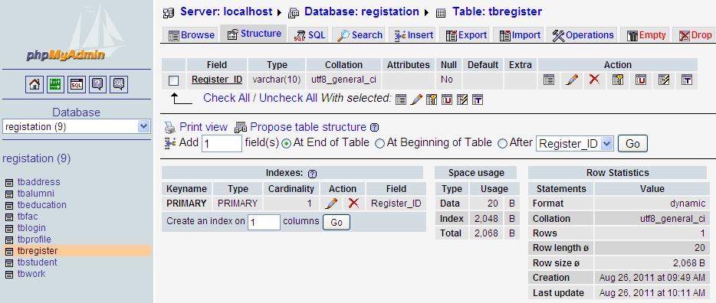Go to phpMyAdmin Home icon
The height and width of the screenshot is (303, 716).
pos(34,84)
